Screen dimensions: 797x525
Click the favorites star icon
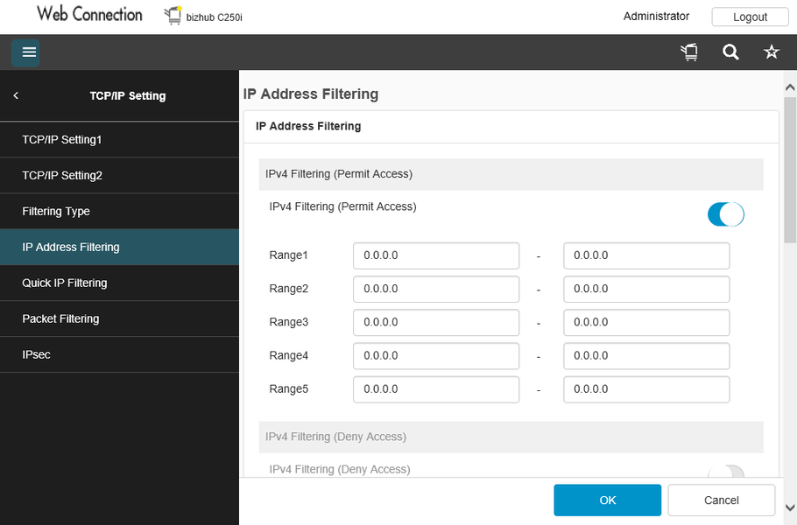tap(772, 52)
